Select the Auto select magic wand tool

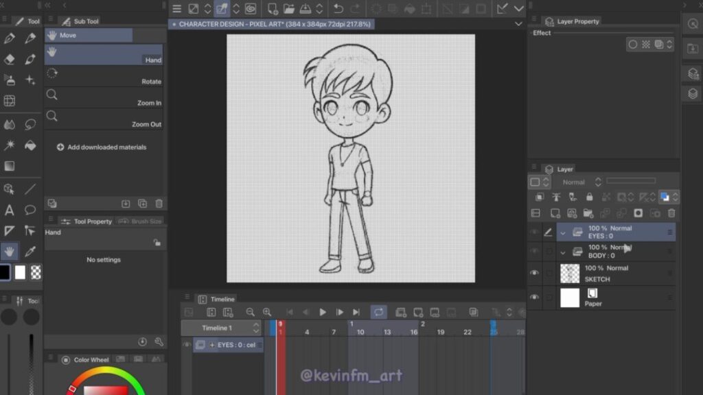click(x=10, y=145)
